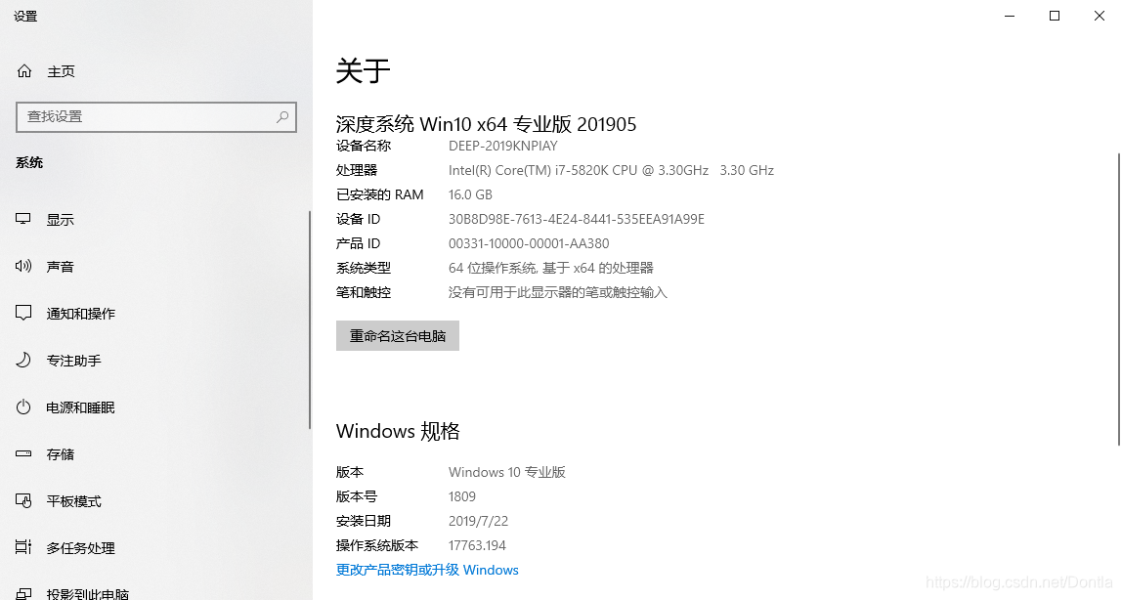Viewport: 1122px width, 600px height.
Task: Select device name DEEP-2019KNPIAY
Action: pyautogui.click(x=503, y=146)
